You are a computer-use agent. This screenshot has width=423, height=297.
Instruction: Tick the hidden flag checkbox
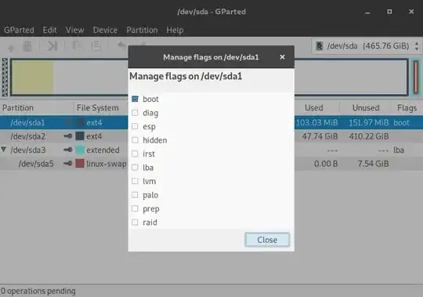click(x=135, y=140)
